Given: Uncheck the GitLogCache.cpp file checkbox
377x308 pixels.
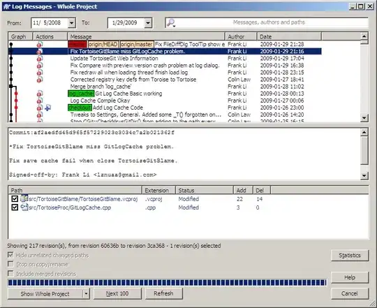Looking at the screenshot, I should 15,207.
